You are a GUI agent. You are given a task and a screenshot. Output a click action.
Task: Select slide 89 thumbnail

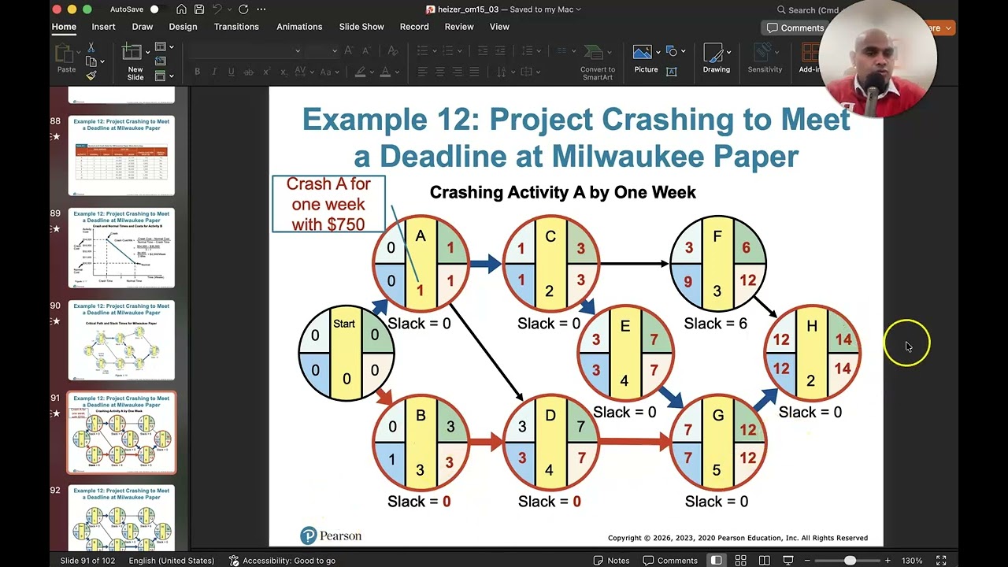[121, 248]
